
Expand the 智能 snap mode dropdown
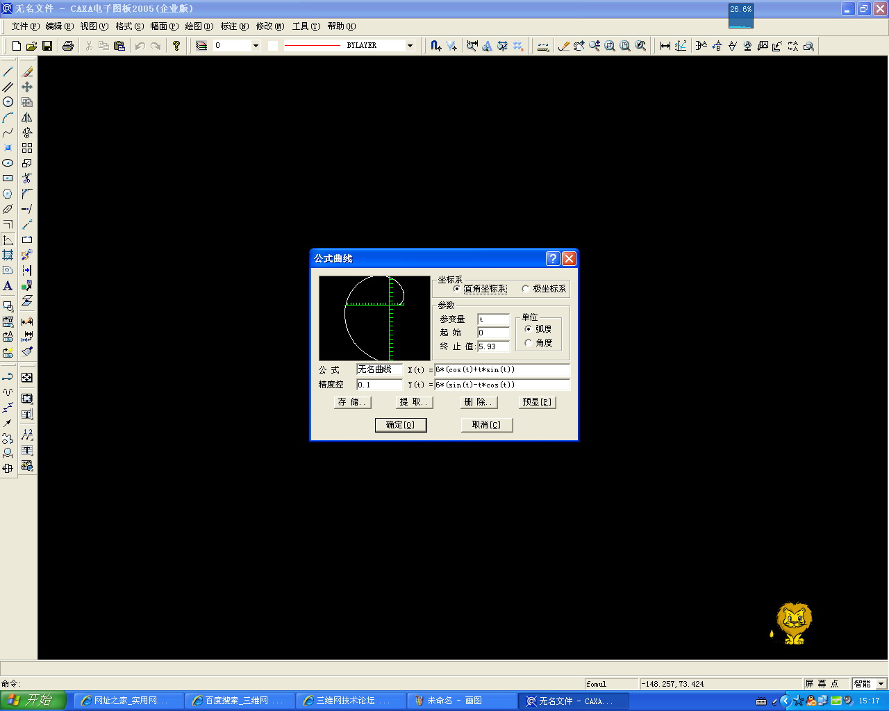point(881,684)
